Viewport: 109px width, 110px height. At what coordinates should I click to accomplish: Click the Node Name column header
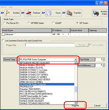[x=27, y=30]
